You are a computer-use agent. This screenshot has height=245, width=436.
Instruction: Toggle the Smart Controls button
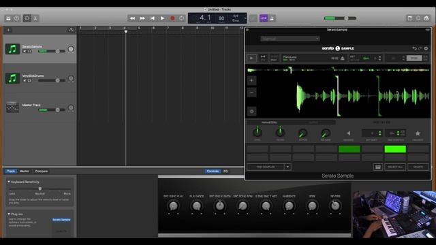point(27,18)
